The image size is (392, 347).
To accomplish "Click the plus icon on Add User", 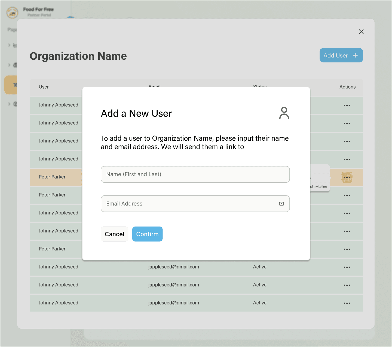I will tap(355, 55).
